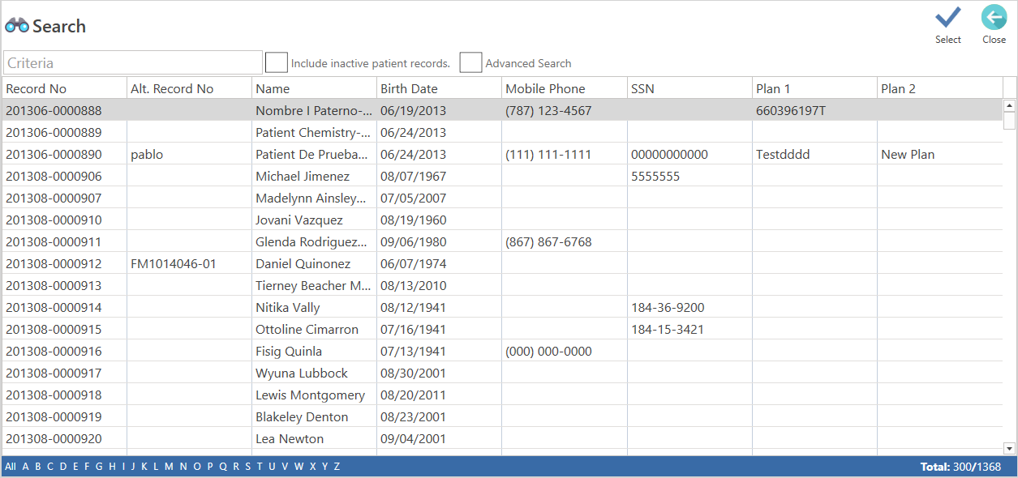1018x478 pixels.
Task: Filter patients by letter D
Action: [x=63, y=467]
